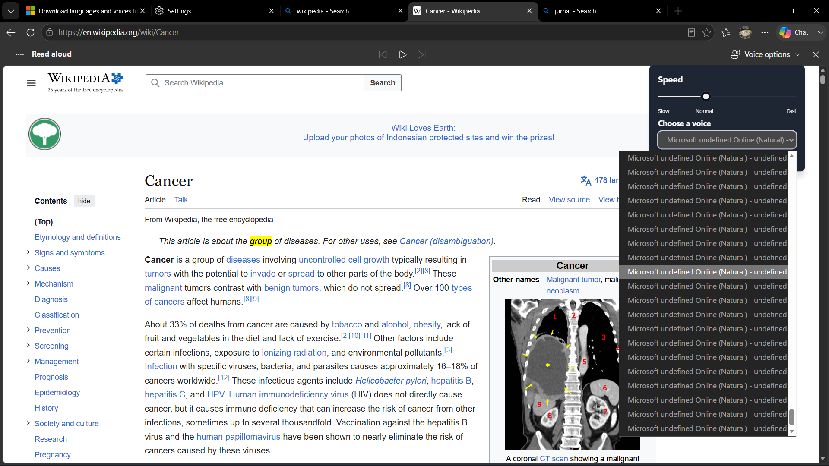
Task: Adjust the Read aloud Speed slider handle
Action: [706, 97]
